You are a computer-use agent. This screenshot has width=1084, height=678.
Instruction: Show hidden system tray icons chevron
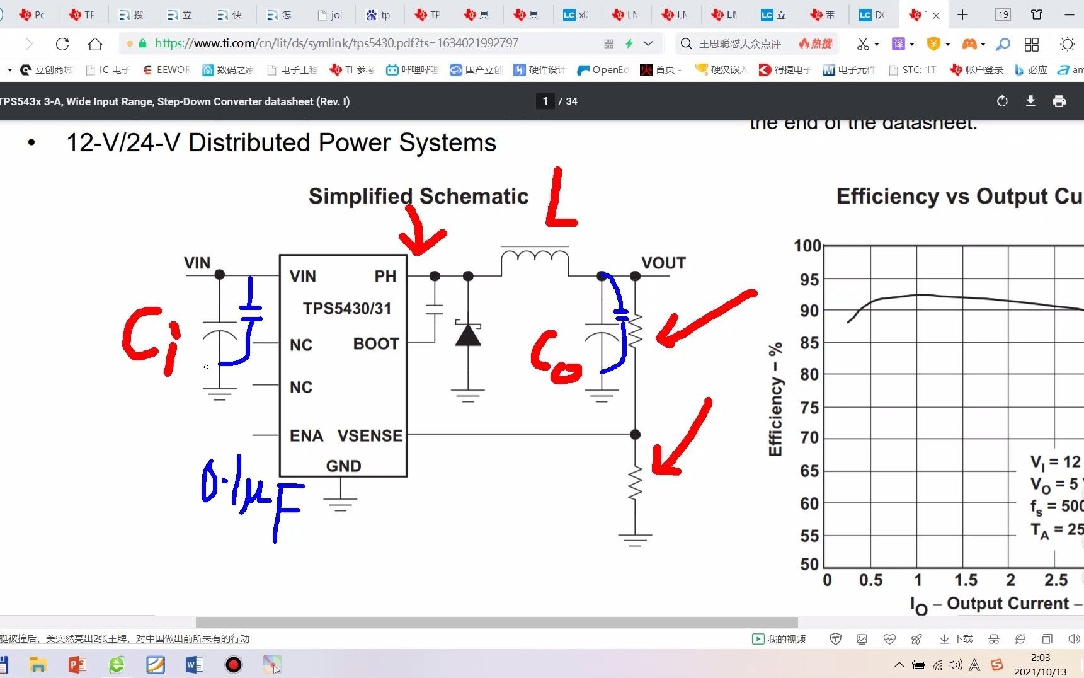coord(899,665)
